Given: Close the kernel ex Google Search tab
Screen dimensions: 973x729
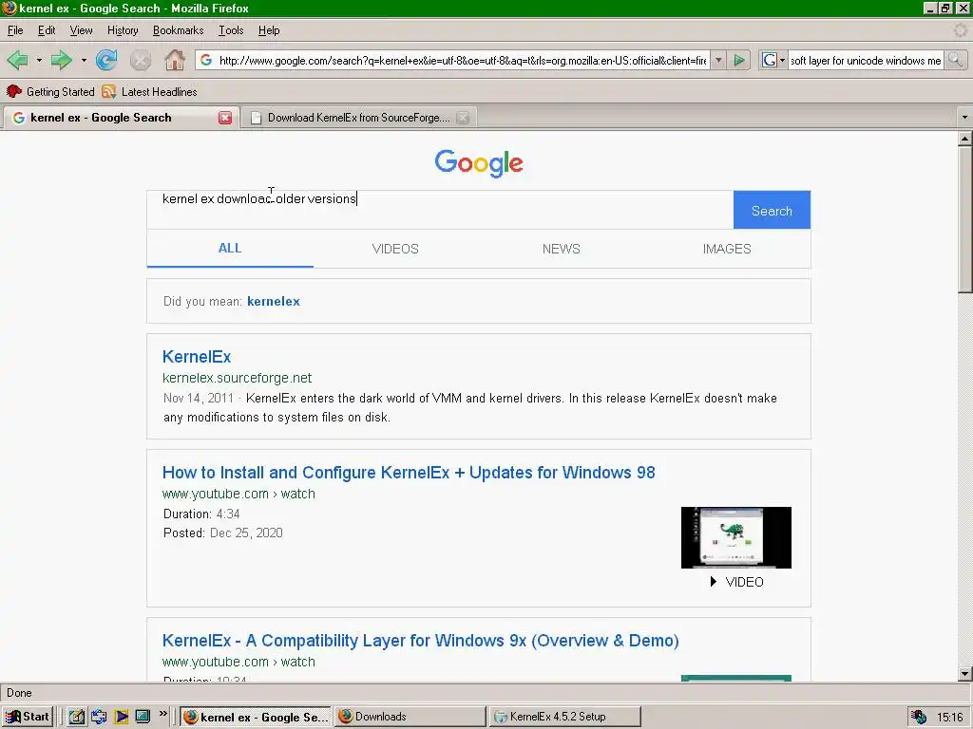Looking at the screenshot, I should tap(225, 118).
